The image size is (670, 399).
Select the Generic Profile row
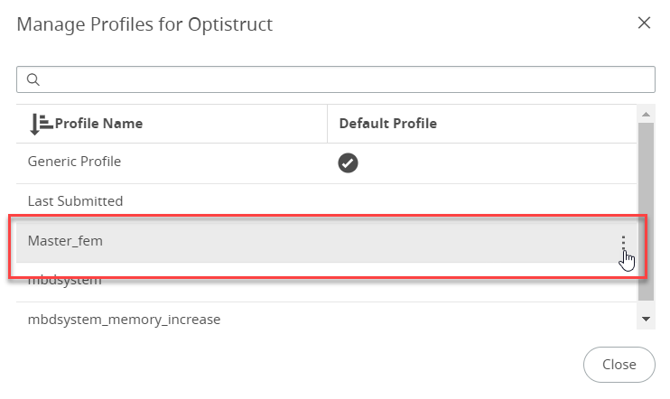75,162
